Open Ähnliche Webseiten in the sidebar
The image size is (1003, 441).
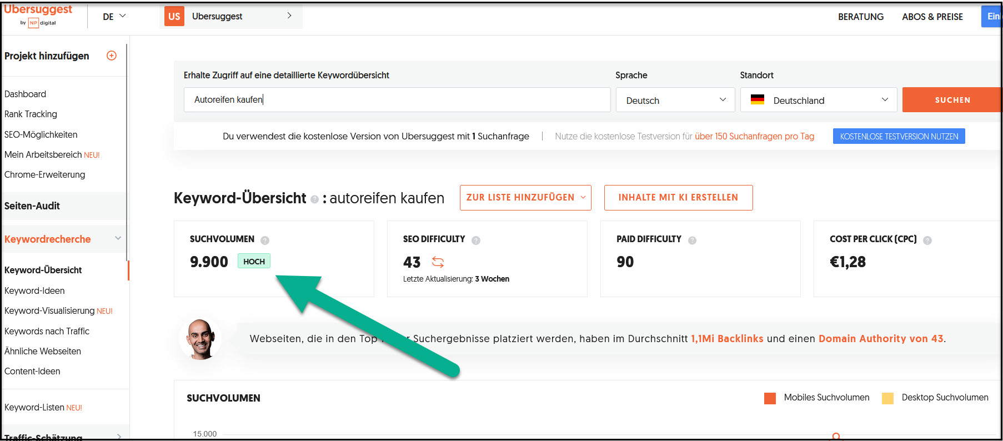click(x=43, y=351)
